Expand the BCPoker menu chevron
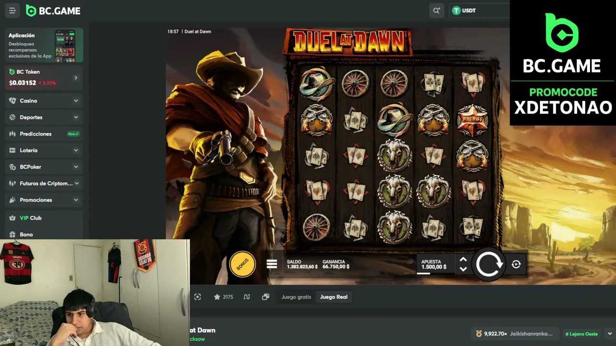 [x=76, y=167]
